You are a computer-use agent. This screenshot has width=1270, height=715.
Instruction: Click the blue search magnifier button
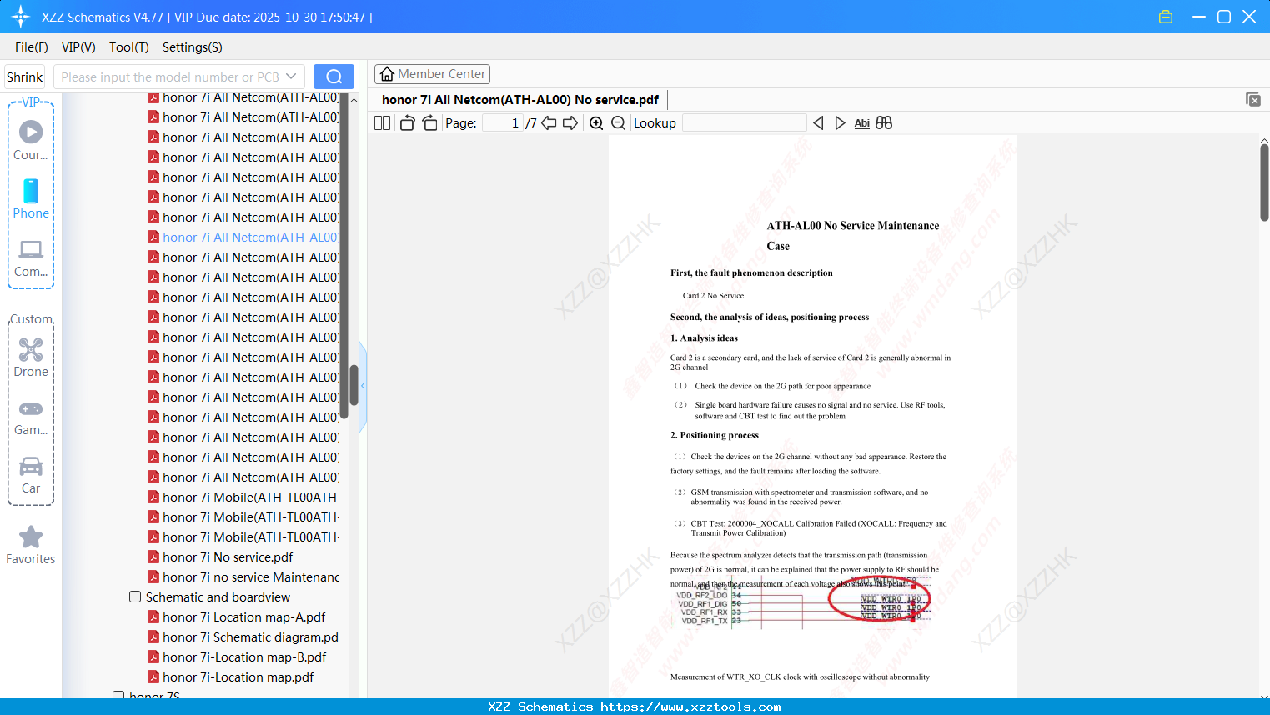click(x=334, y=77)
